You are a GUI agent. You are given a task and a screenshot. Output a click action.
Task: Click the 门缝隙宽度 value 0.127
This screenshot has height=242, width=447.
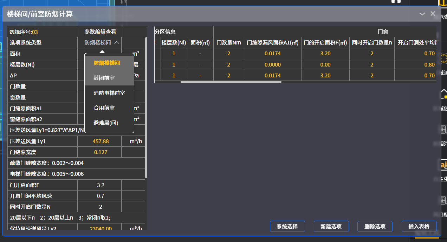(x=100, y=152)
